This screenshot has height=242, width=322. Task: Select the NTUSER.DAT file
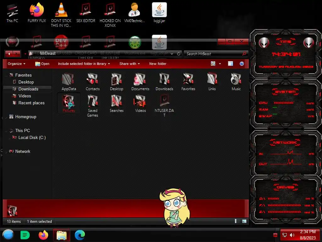coord(164,106)
